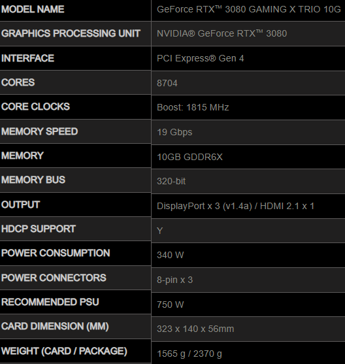This screenshot has height=364, width=345.
Task: Select the 1565 g / 2370 g value
Action: point(189,354)
